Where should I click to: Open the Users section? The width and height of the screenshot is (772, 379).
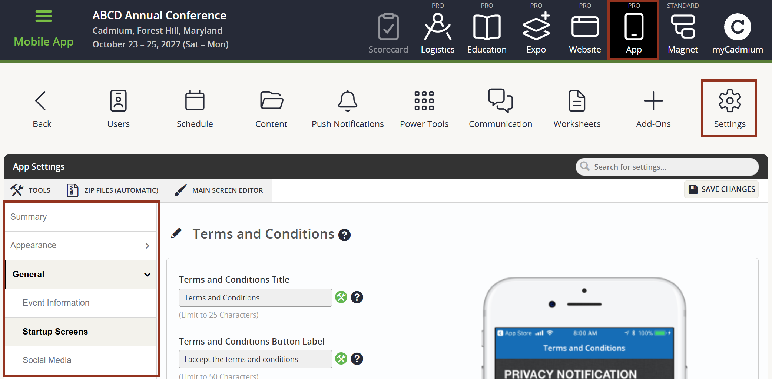pyautogui.click(x=118, y=109)
